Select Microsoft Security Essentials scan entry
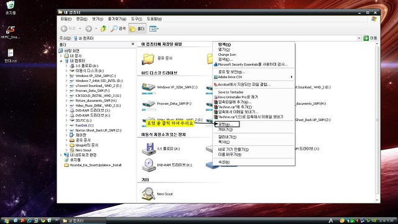Image resolution: width=398 pixels, height=224 pixels. [254, 65]
